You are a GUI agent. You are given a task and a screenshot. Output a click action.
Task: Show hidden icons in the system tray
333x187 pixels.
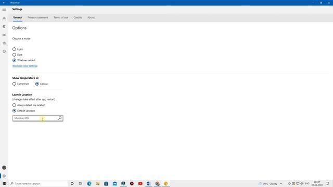(281, 183)
